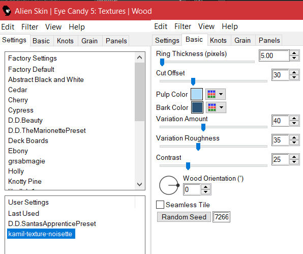Image resolution: width=303 pixels, height=254 pixels.
Task: Click the Contrast slider handle
Action: (188, 166)
